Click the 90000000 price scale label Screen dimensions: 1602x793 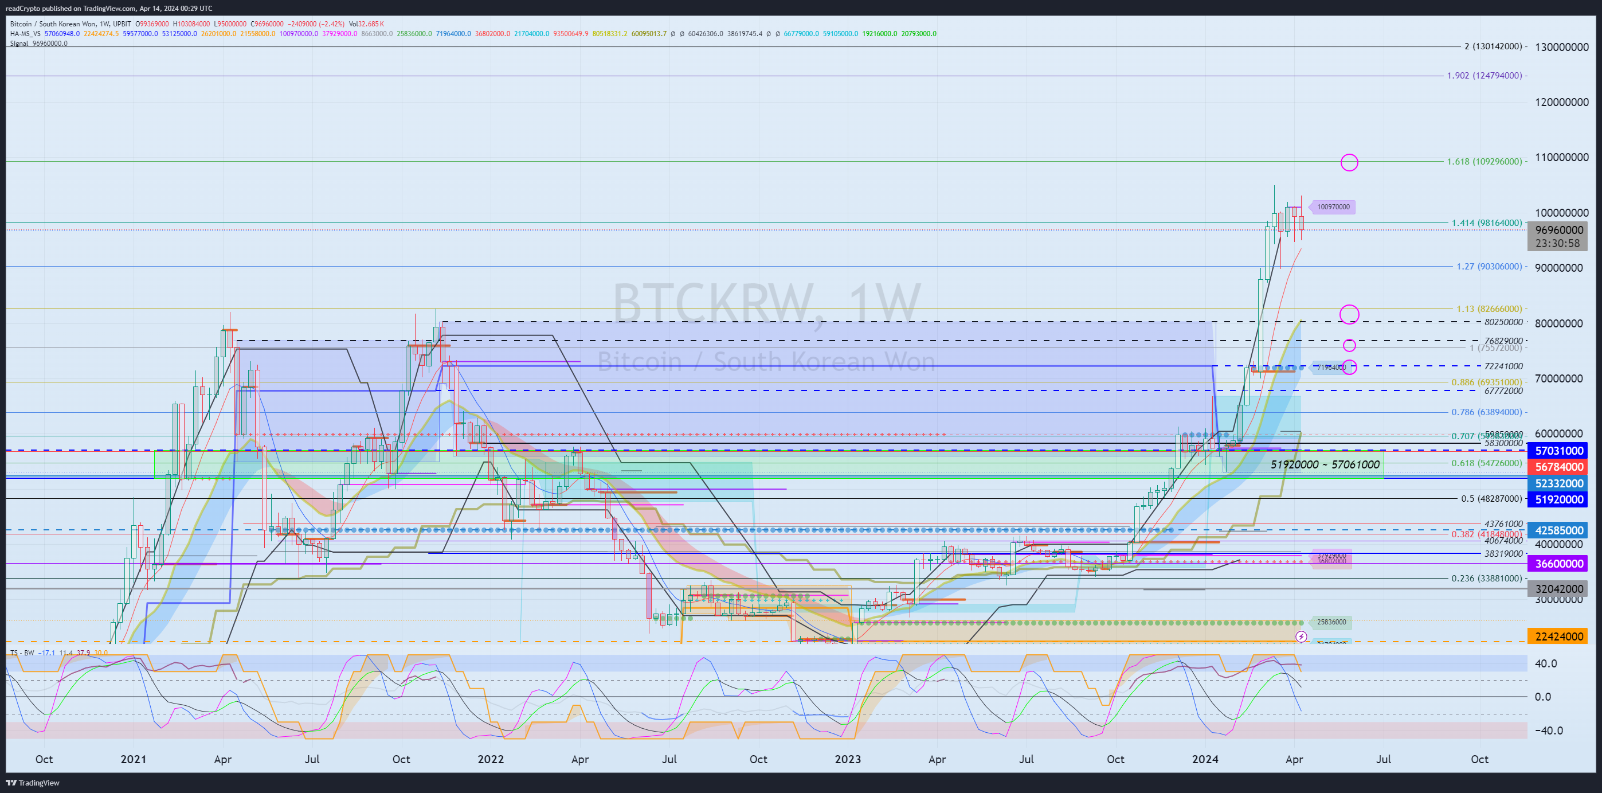click(1559, 267)
